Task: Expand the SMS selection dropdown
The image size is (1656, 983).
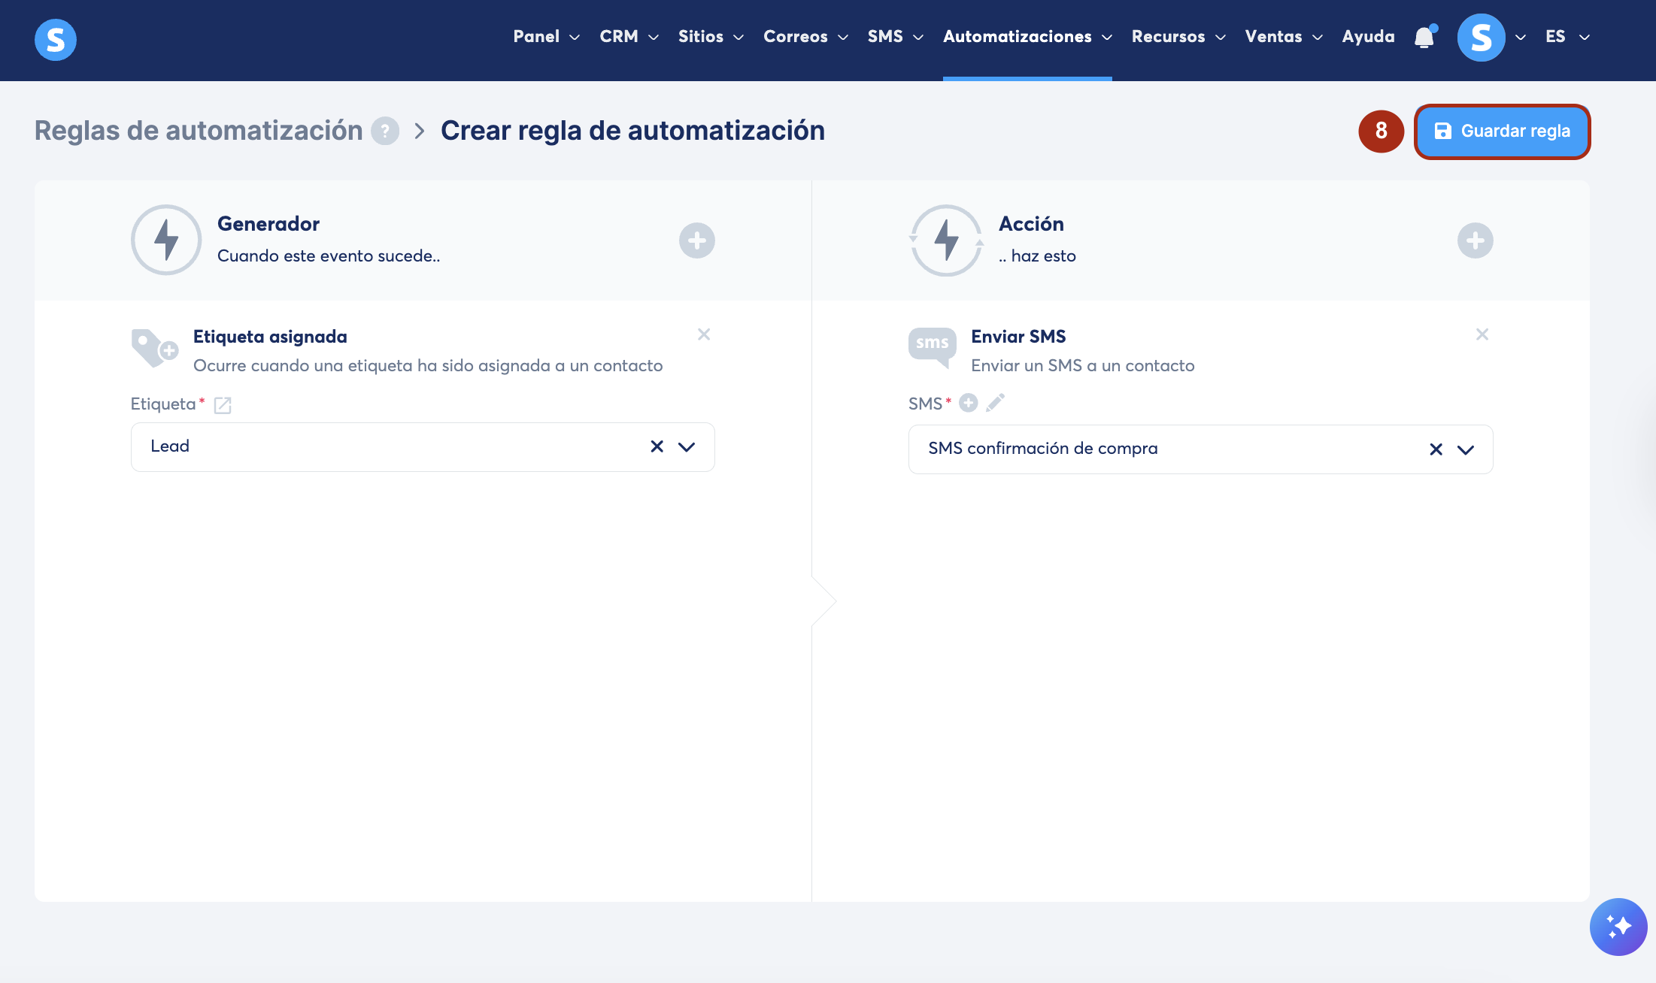Action: [x=1466, y=449]
